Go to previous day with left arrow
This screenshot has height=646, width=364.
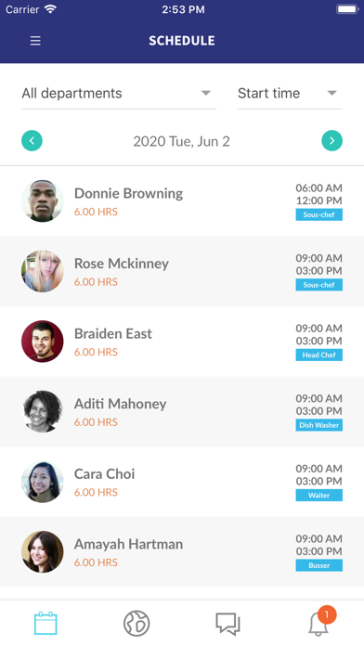point(32,140)
